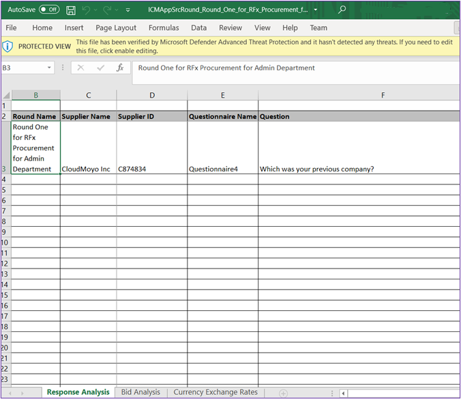The height and width of the screenshot is (399, 461).
Task: Open the Home ribbon tab
Action: pos(42,28)
